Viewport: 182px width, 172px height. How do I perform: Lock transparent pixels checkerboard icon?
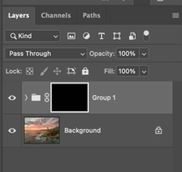tap(30, 71)
